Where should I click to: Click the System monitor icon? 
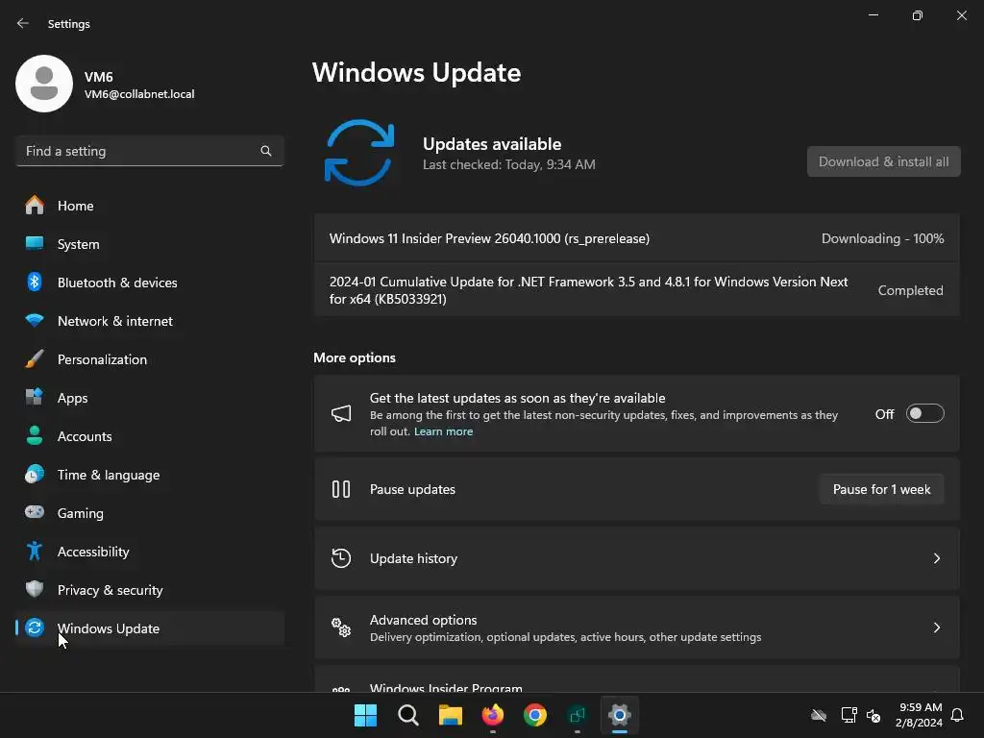tap(35, 243)
